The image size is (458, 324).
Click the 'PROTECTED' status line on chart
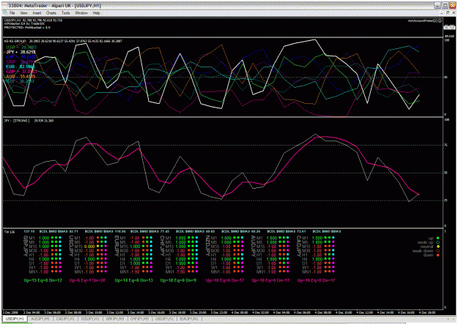tap(27, 27)
